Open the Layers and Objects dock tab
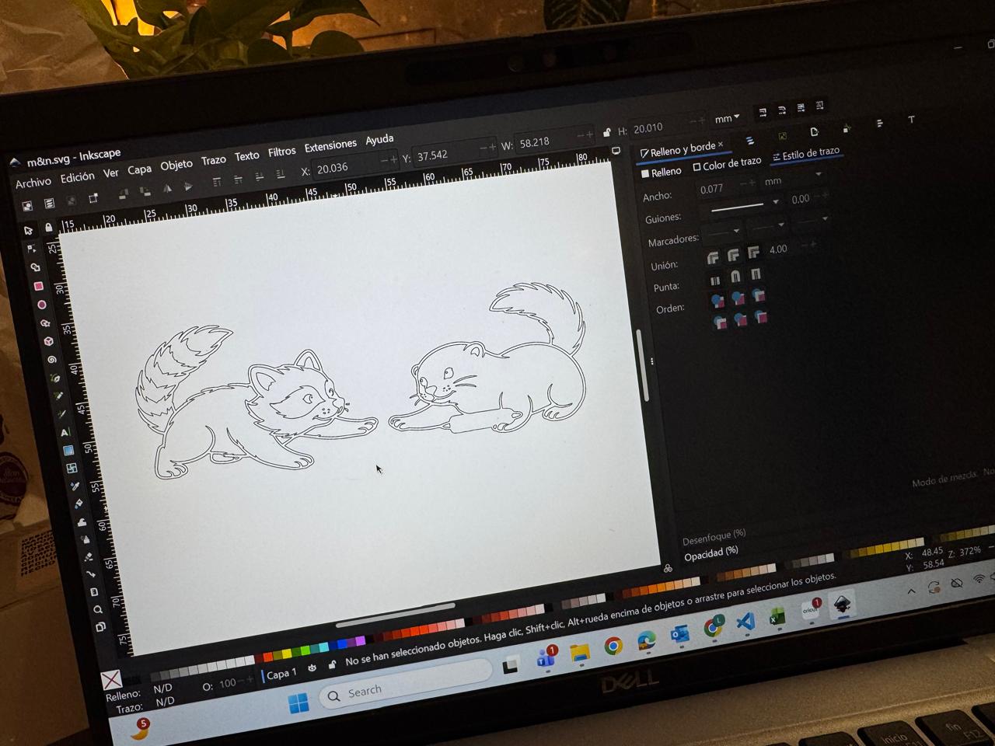995x746 pixels. pyautogui.click(x=749, y=141)
